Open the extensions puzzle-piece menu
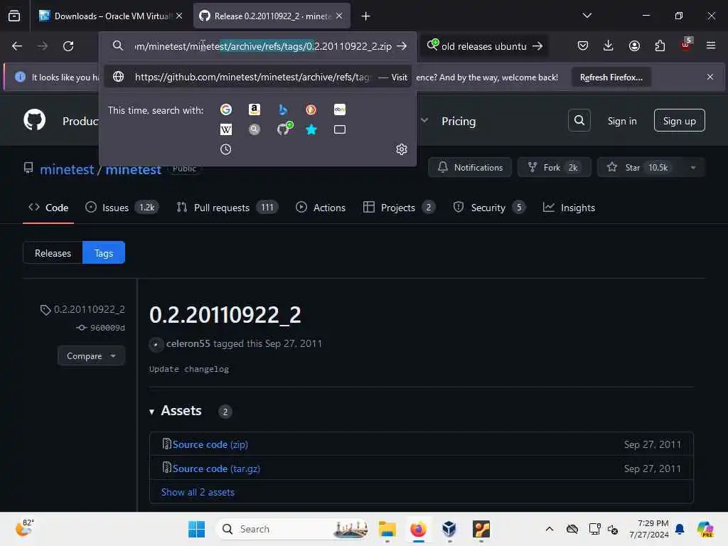 point(660,45)
